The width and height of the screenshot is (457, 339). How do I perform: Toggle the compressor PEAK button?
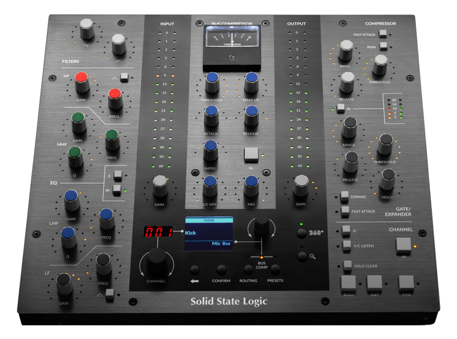(x=383, y=47)
